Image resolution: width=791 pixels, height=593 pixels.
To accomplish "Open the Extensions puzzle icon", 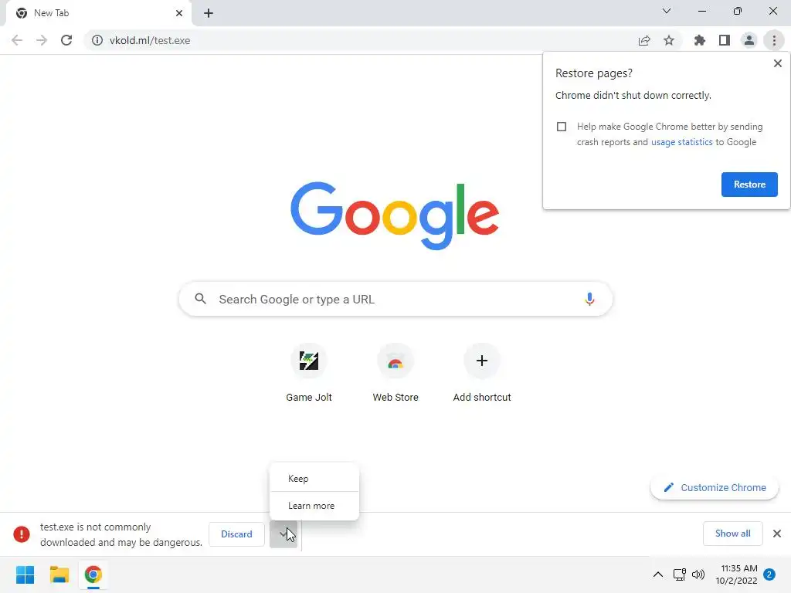I will (x=700, y=40).
